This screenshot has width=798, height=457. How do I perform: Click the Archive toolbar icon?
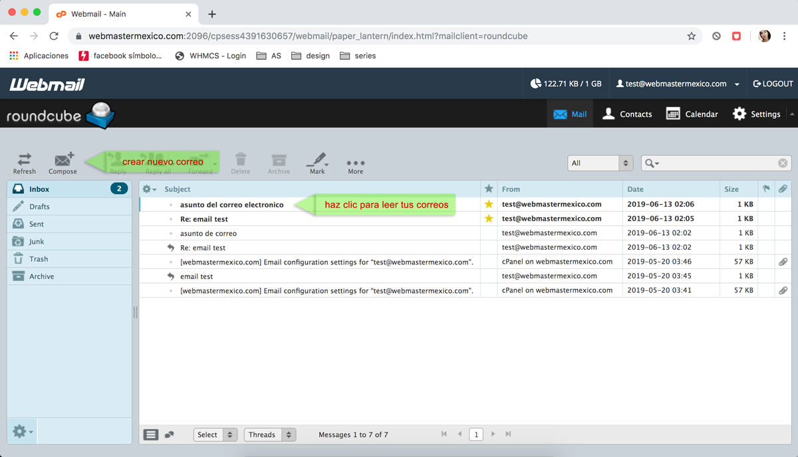pyautogui.click(x=279, y=160)
